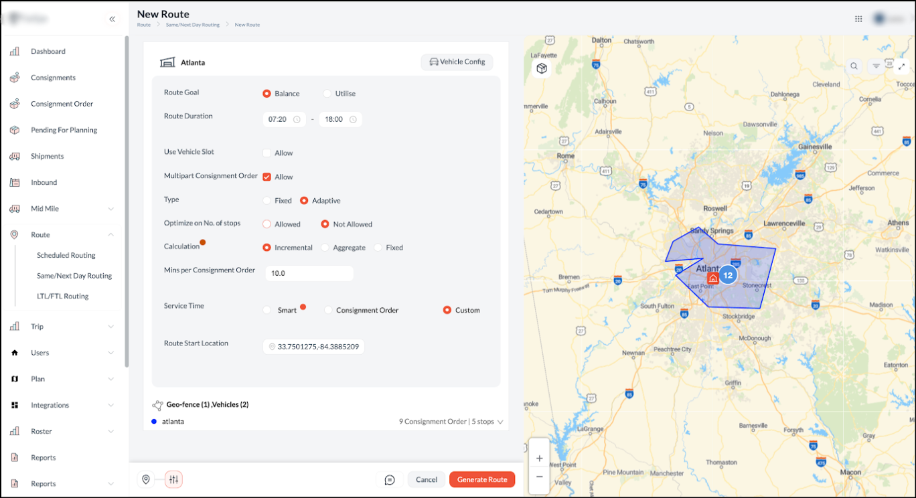Click the Generate Route button
The image size is (916, 498).
pyautogui.click(x=482, y=479)
